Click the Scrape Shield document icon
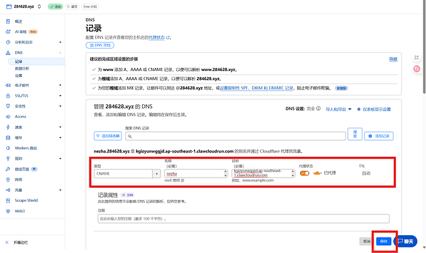 pos(8,201)
